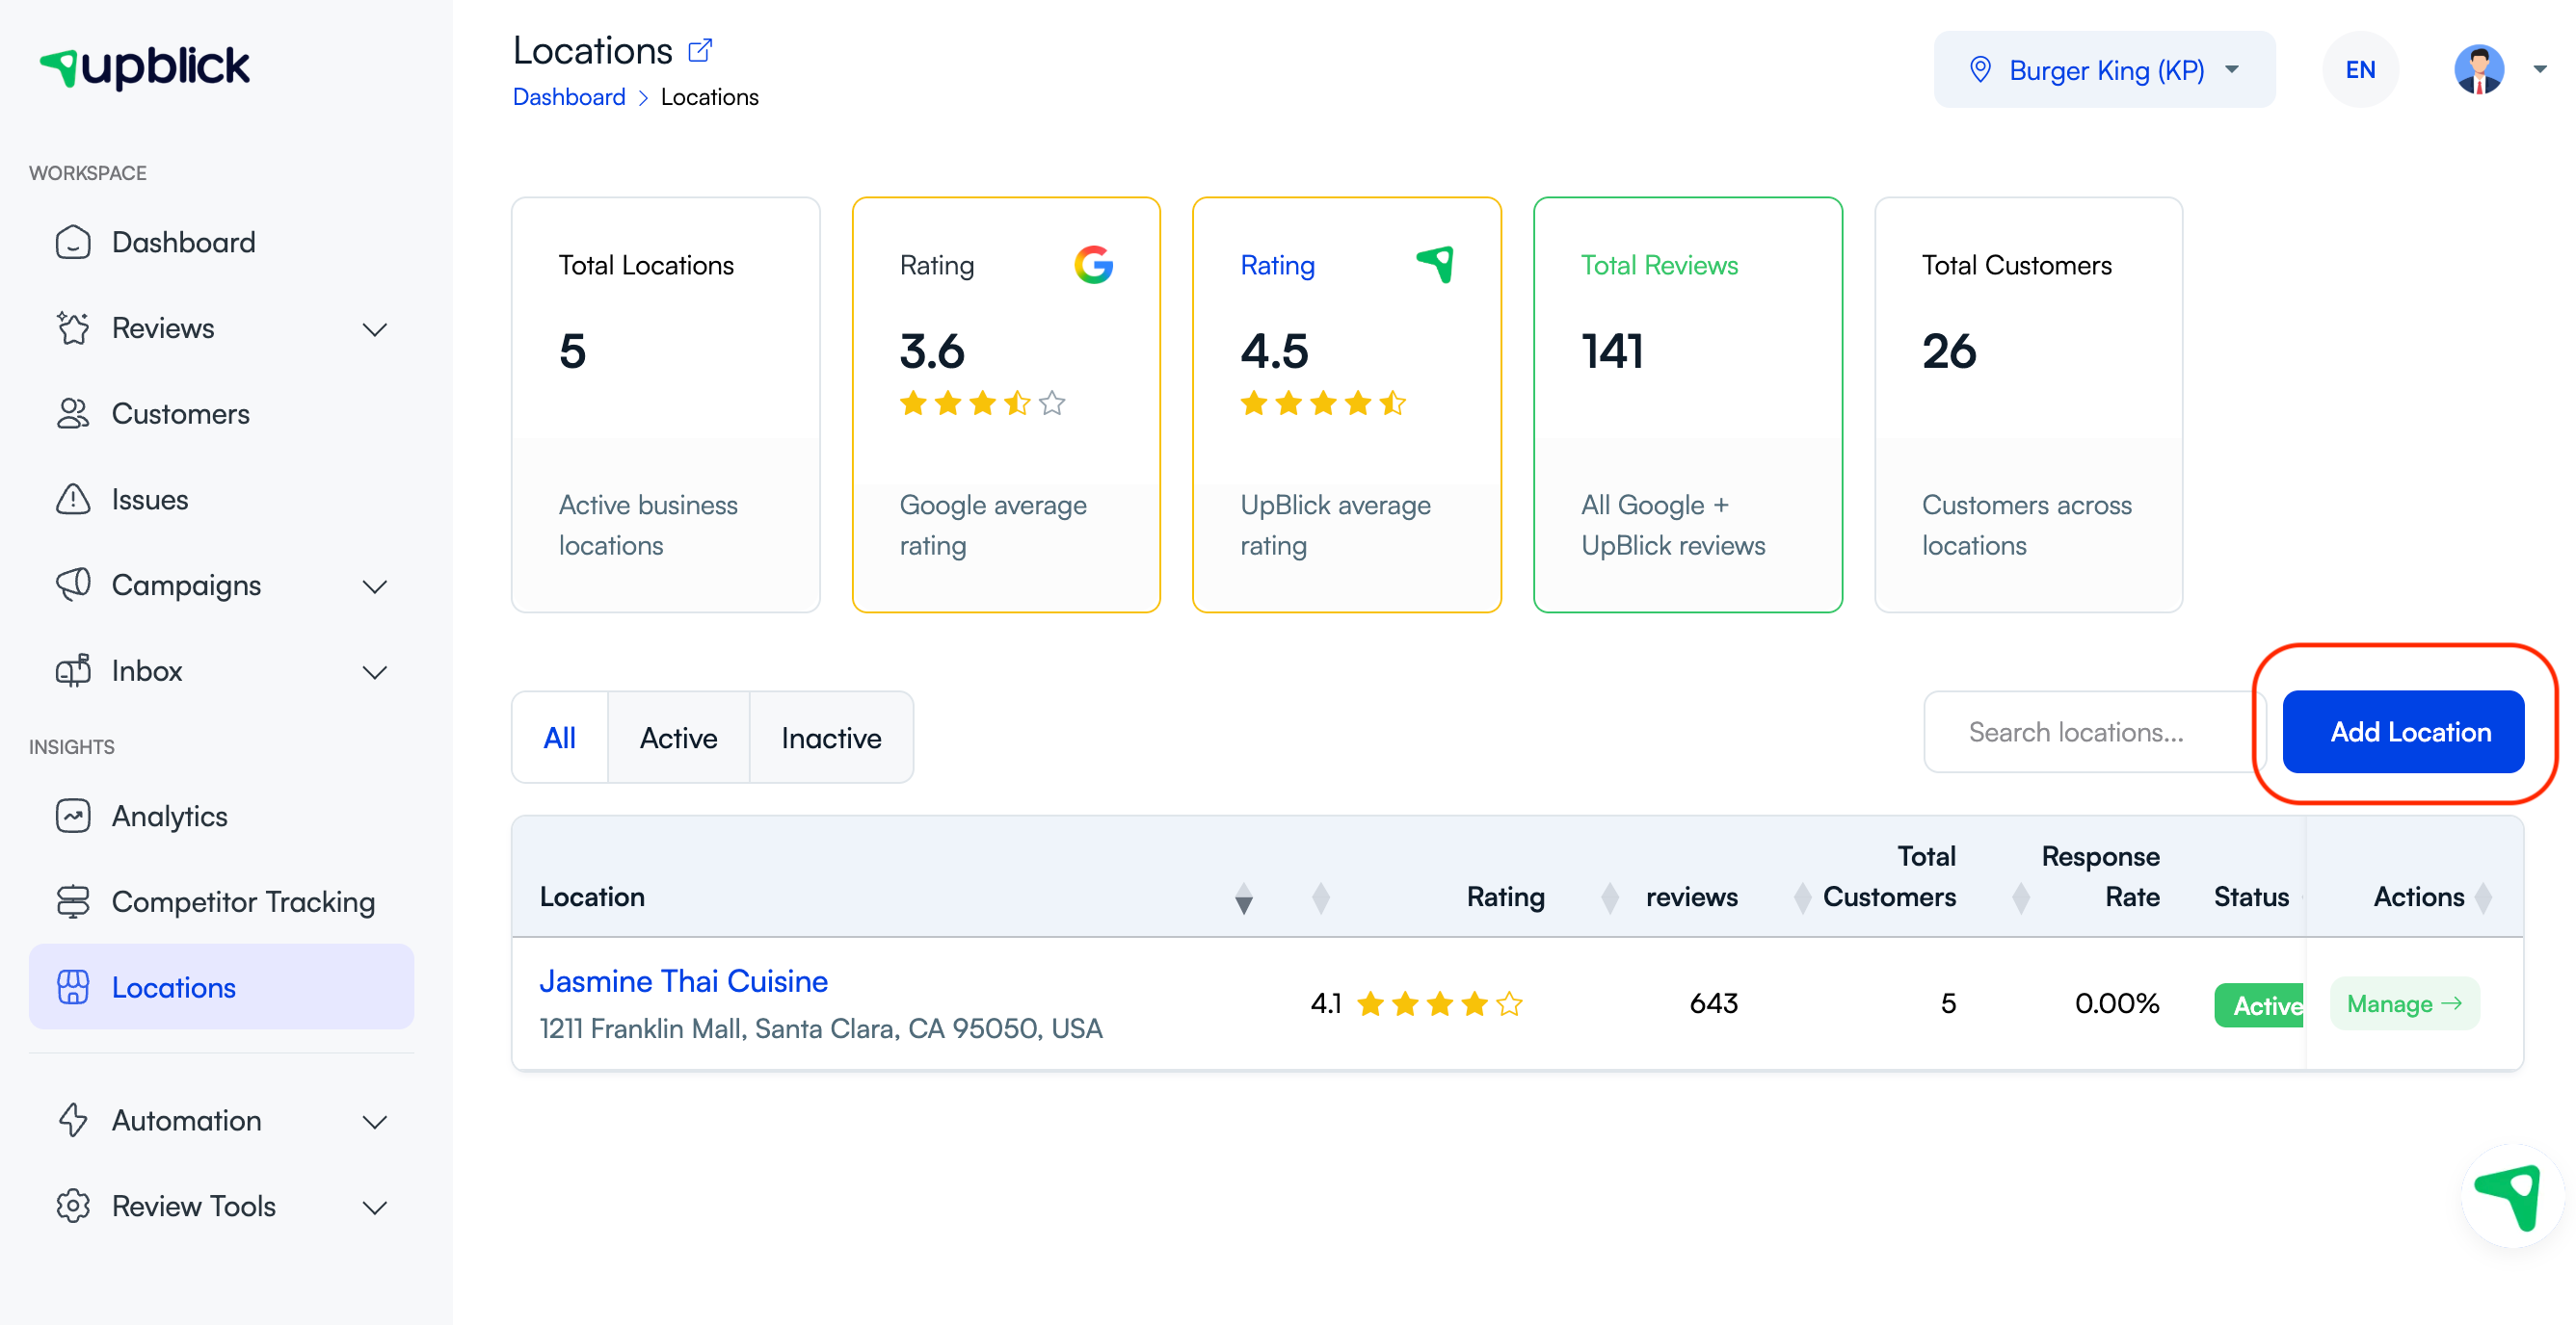Select the All locations tab

560,738
